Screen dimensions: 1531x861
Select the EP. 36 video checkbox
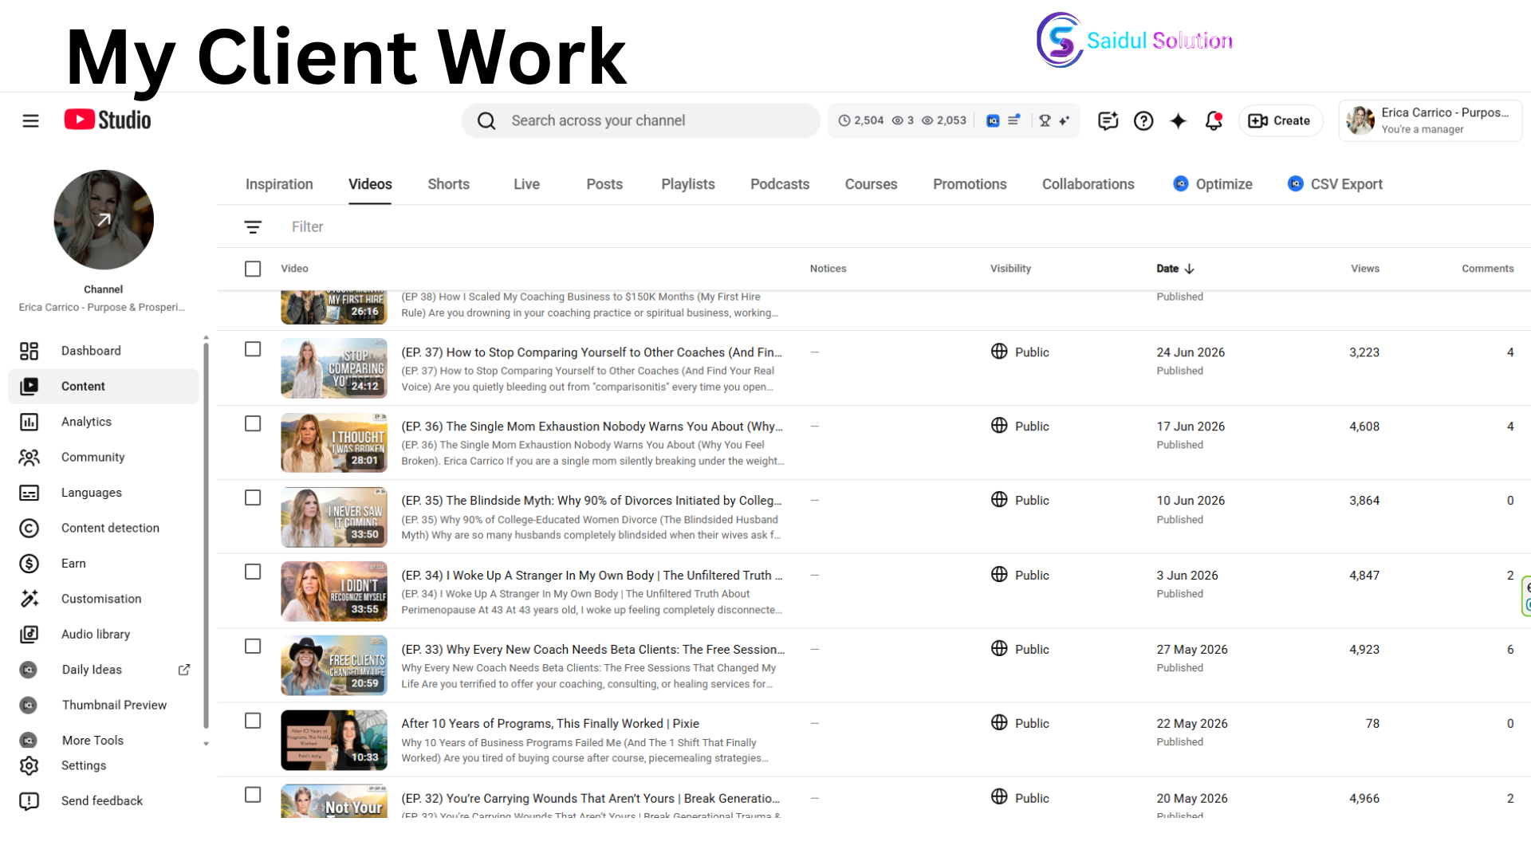(253, 423)
